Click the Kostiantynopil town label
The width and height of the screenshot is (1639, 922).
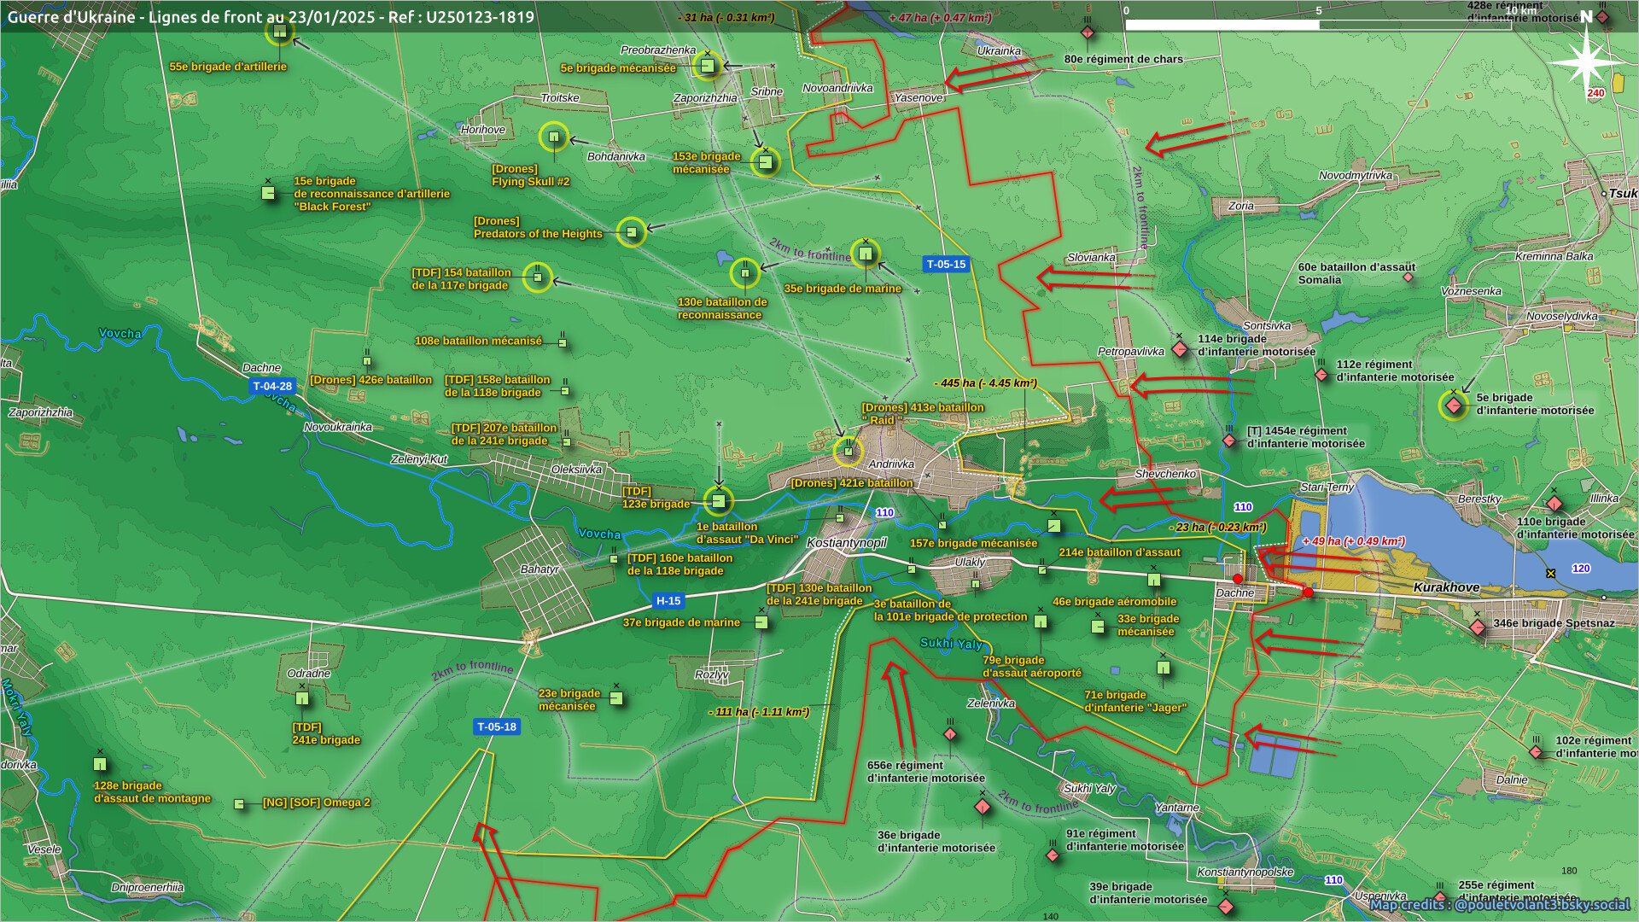pos(847,543)
